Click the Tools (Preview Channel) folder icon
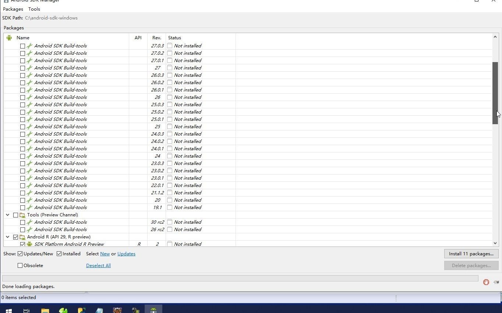The image size is (502, 313). point(22,215)
